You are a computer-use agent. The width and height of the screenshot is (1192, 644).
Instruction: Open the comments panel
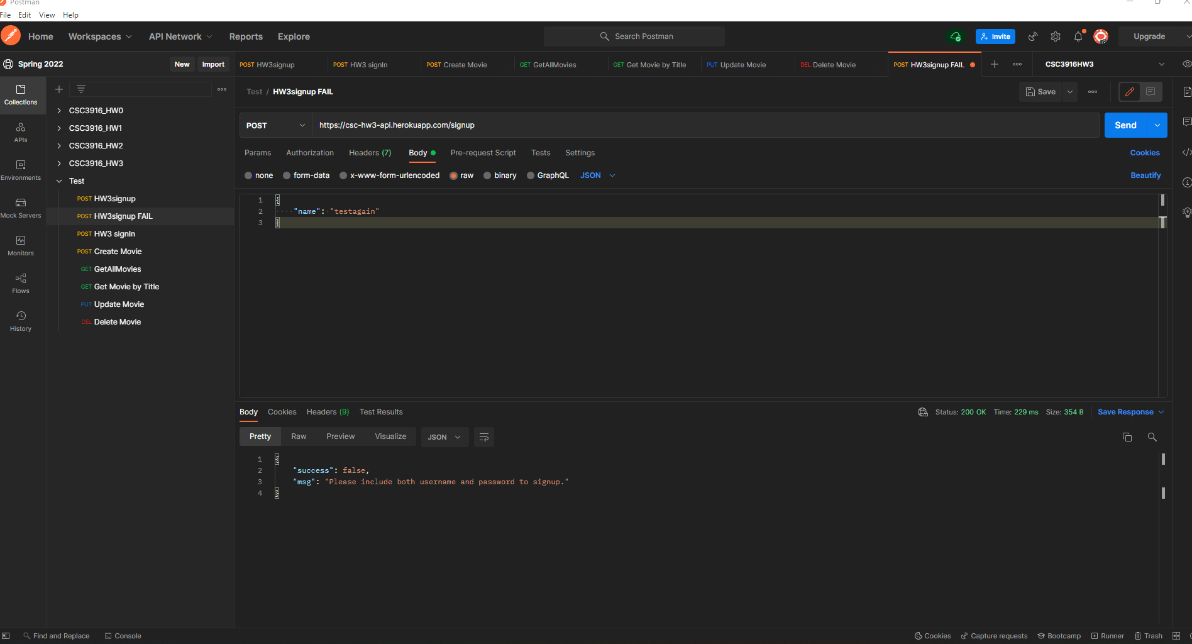(1187, 121)
